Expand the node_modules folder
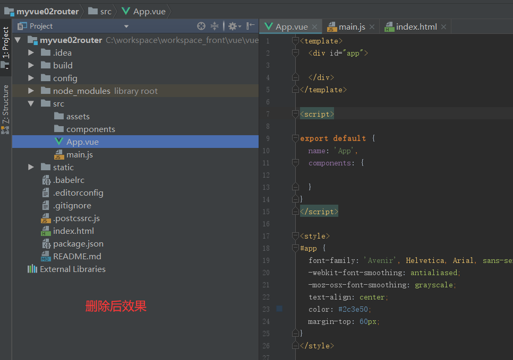The height and width of the screenshot is (360, 513). 31,91
